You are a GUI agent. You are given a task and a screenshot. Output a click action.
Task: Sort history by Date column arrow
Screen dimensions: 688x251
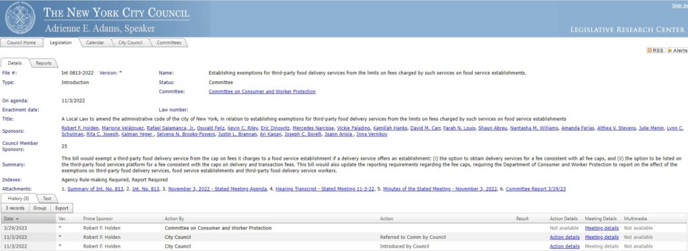point(17,219)
